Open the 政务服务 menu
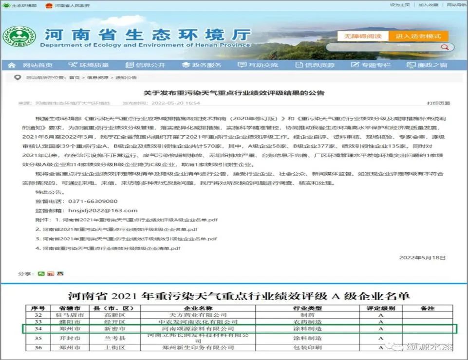The width and height of the screenshot is (468, 360). pos(202,65)
